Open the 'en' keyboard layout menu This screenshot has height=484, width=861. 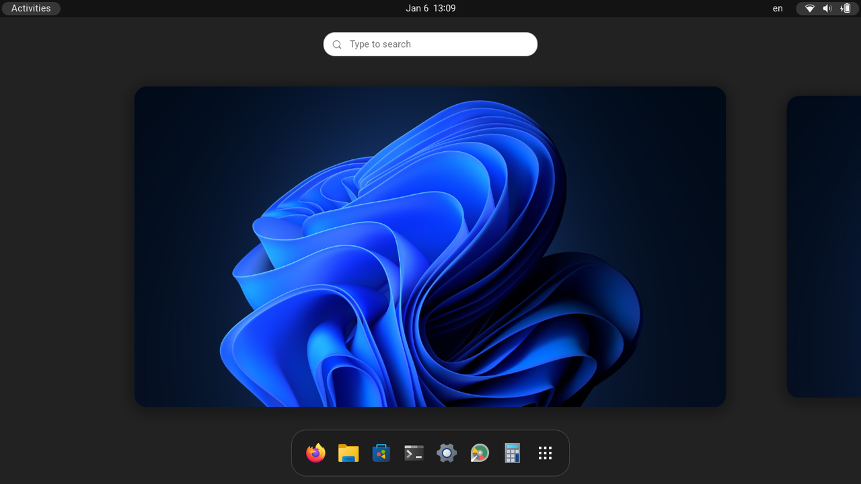pos(778,9)
